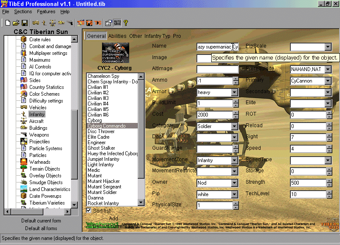Toggle the Sort list checkbox
This screenshot has width=340, height=245.
[x=89, y=210]
